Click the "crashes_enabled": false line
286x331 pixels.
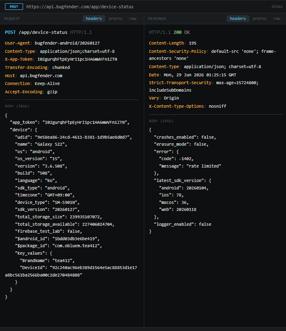(x=185, y=137)
